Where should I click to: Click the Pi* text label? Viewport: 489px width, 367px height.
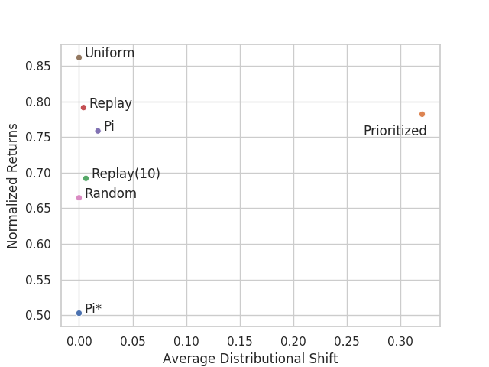click(93, 309)
